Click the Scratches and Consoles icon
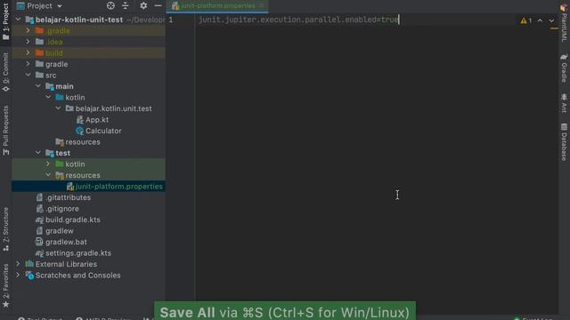 (29, 276)
